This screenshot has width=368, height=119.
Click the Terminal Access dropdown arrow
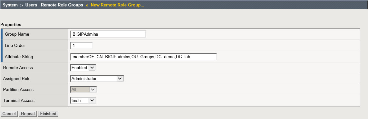tap(92, 100)
